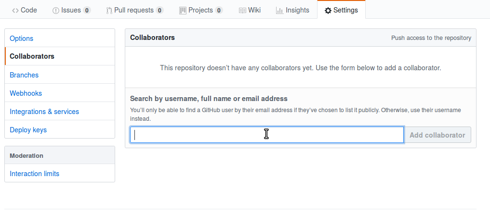This screenshot has height=217, width=490.
Task: Click the Issues exclamation icon
Action: [55, 11]
